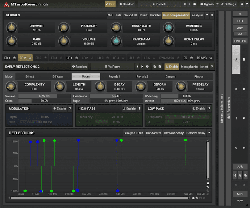Copy preset icon under A/B
250x208 pixels.
pos(240,175)
